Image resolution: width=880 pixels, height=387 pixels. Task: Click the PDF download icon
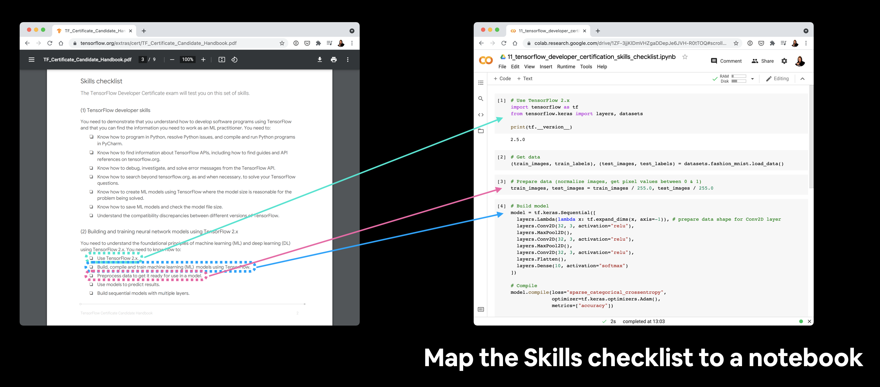pos(319,60)
